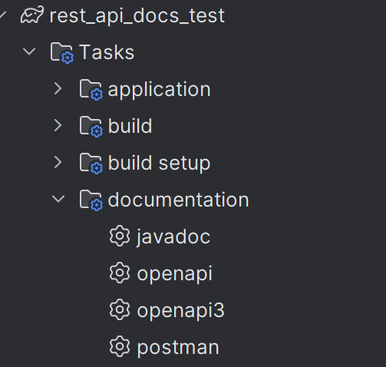The height and width of the screenshot is (367, 386).
Task: Click the openapi task gear icon
Action: [120, 273]
